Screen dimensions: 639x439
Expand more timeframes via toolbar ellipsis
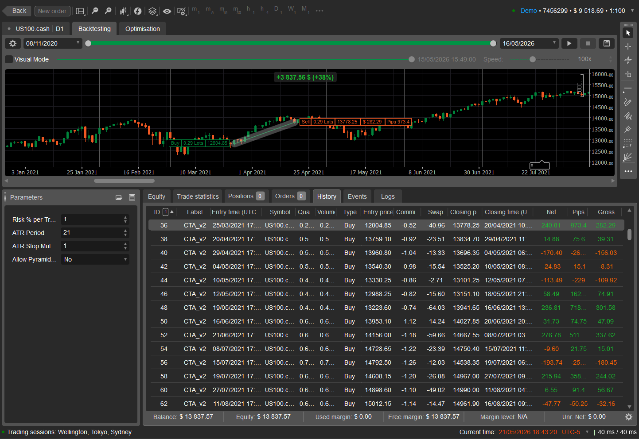point(319,11)
